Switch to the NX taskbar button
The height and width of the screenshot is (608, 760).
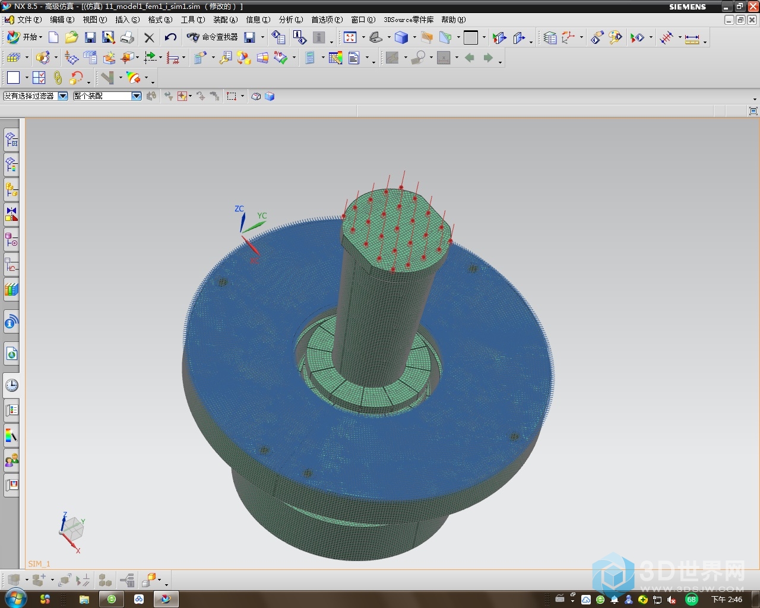[166, 599]
